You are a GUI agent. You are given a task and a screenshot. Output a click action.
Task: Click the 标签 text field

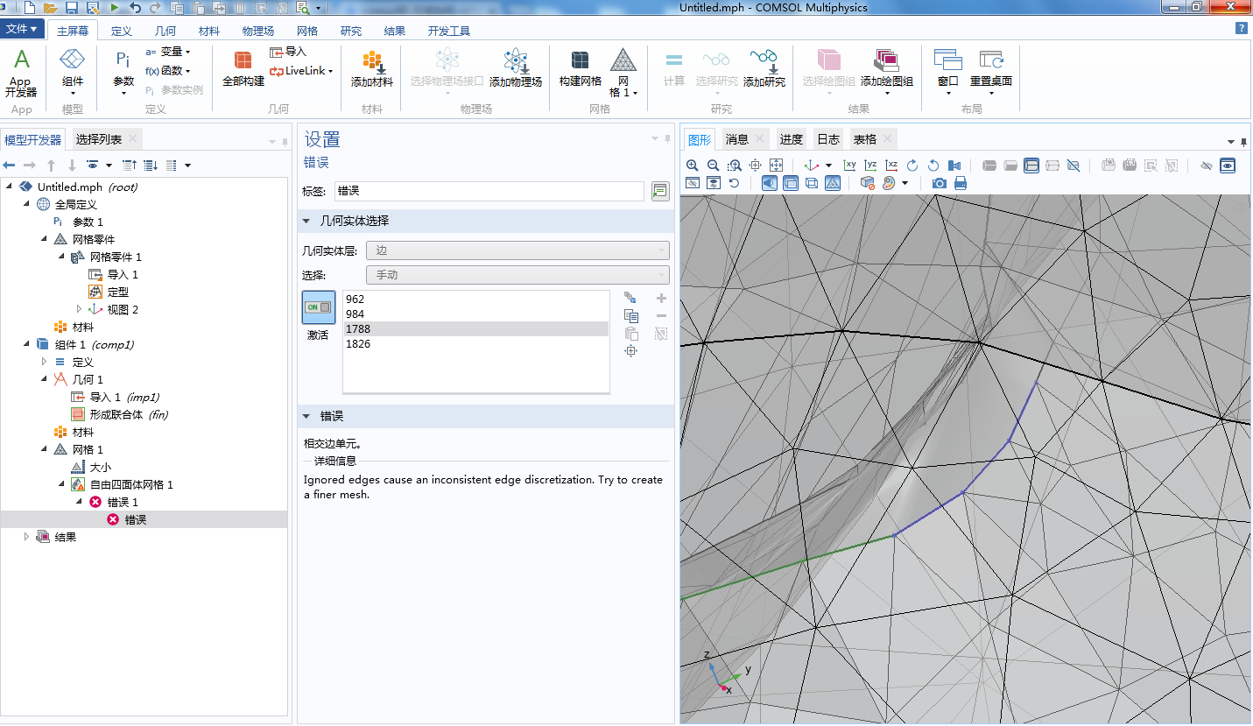click(489, 191)
